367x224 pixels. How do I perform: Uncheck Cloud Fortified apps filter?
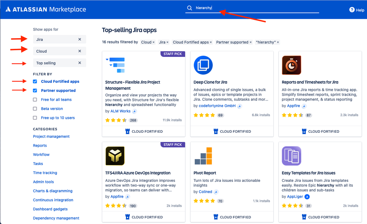(x=35, y=81)
